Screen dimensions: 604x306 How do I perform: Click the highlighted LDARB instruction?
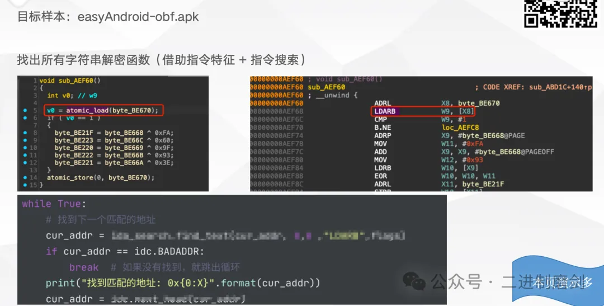point(385,111)
